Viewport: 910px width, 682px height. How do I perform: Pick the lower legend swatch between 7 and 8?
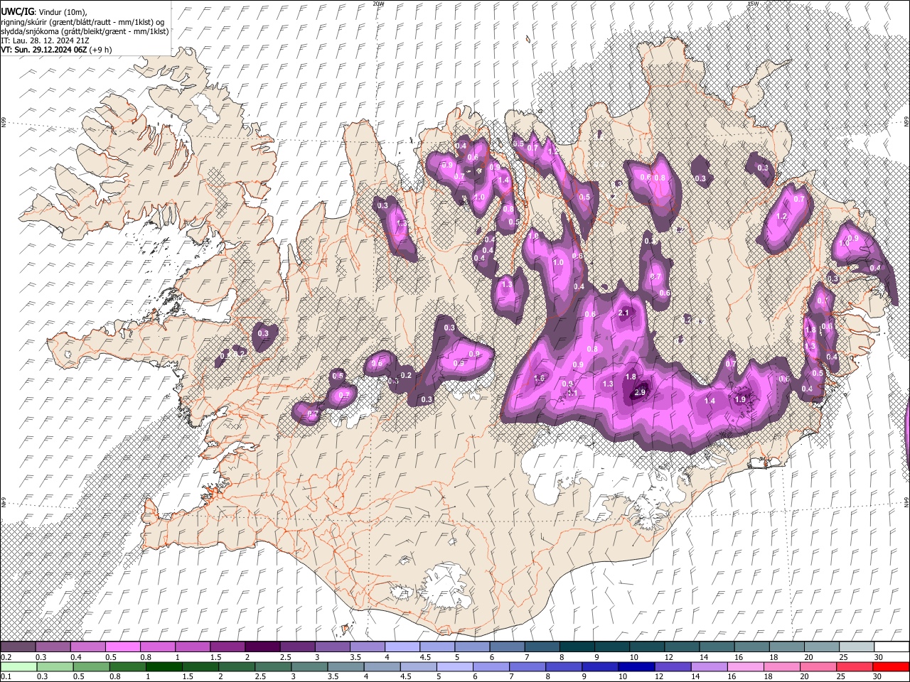528,666
